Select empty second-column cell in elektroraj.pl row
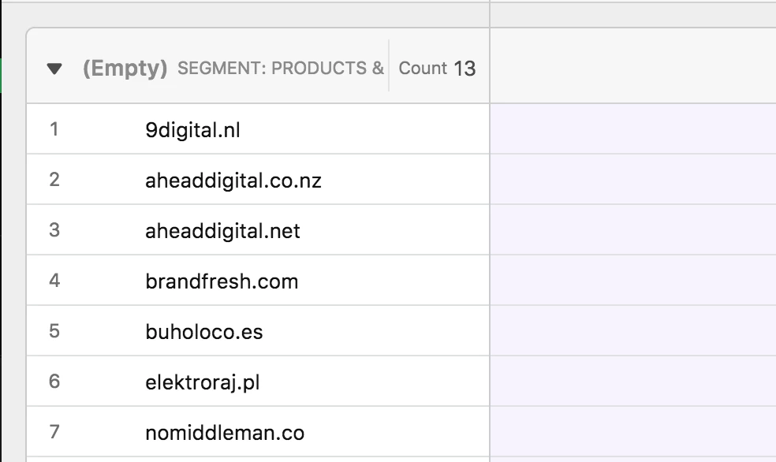 [x=632, y=382]
